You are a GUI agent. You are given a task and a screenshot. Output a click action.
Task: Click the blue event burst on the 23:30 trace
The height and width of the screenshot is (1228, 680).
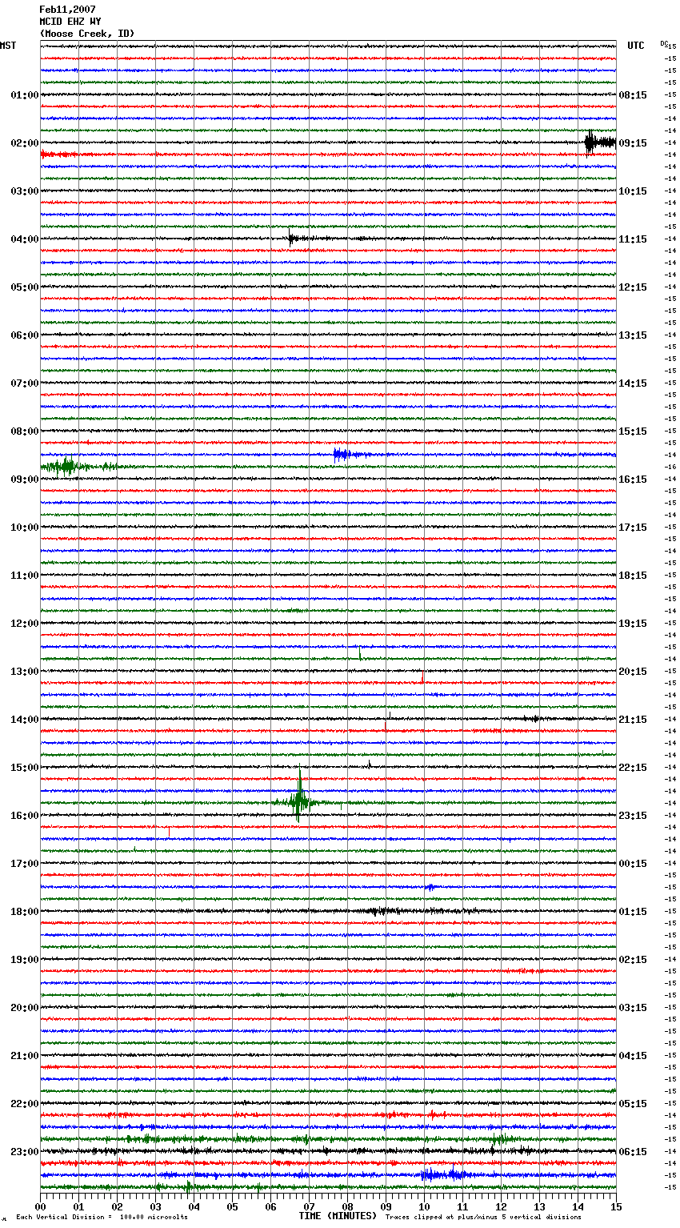pos(444,1174)
